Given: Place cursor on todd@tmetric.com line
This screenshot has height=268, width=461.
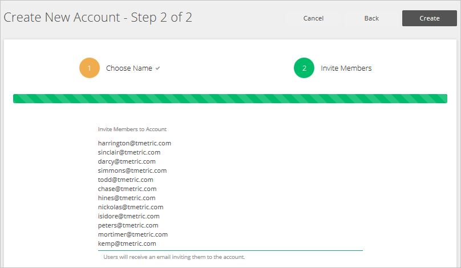Looking at the screenshot, I should pyautogui.click(x=126, y=180).
